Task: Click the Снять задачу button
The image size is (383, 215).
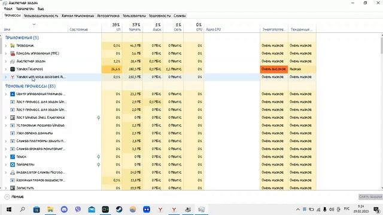Action: (370, 196)
